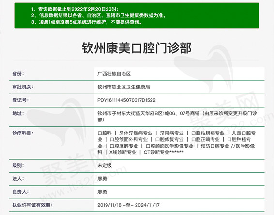Screen dimensions: 274x215
Task: Click the 法人 value 廖勇
Action: (x=102, y=179)
